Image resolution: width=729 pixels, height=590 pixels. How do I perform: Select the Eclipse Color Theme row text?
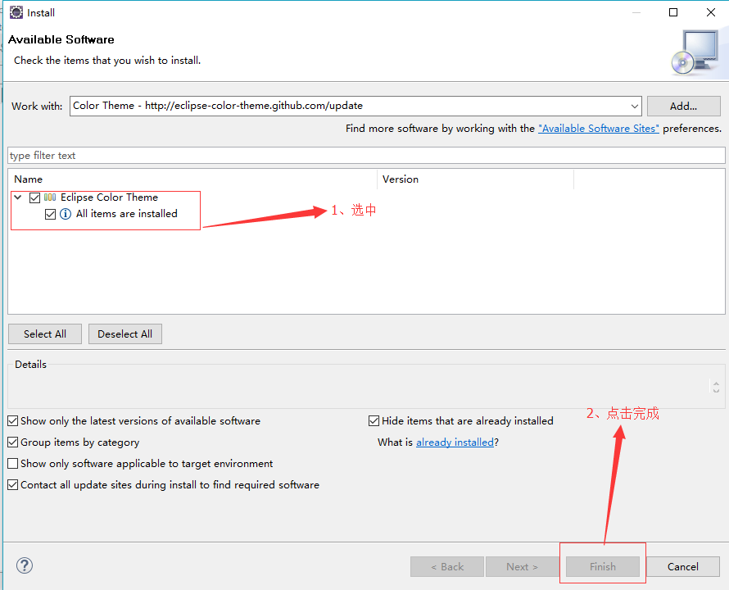(109, 197)
